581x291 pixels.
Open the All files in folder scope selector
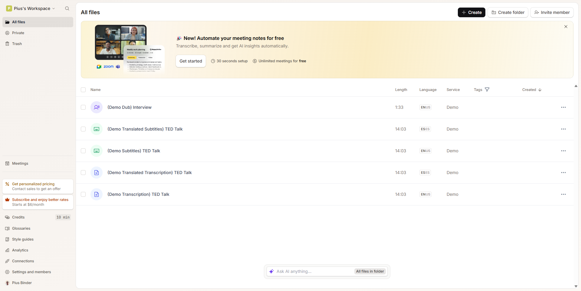pos(370,271)
